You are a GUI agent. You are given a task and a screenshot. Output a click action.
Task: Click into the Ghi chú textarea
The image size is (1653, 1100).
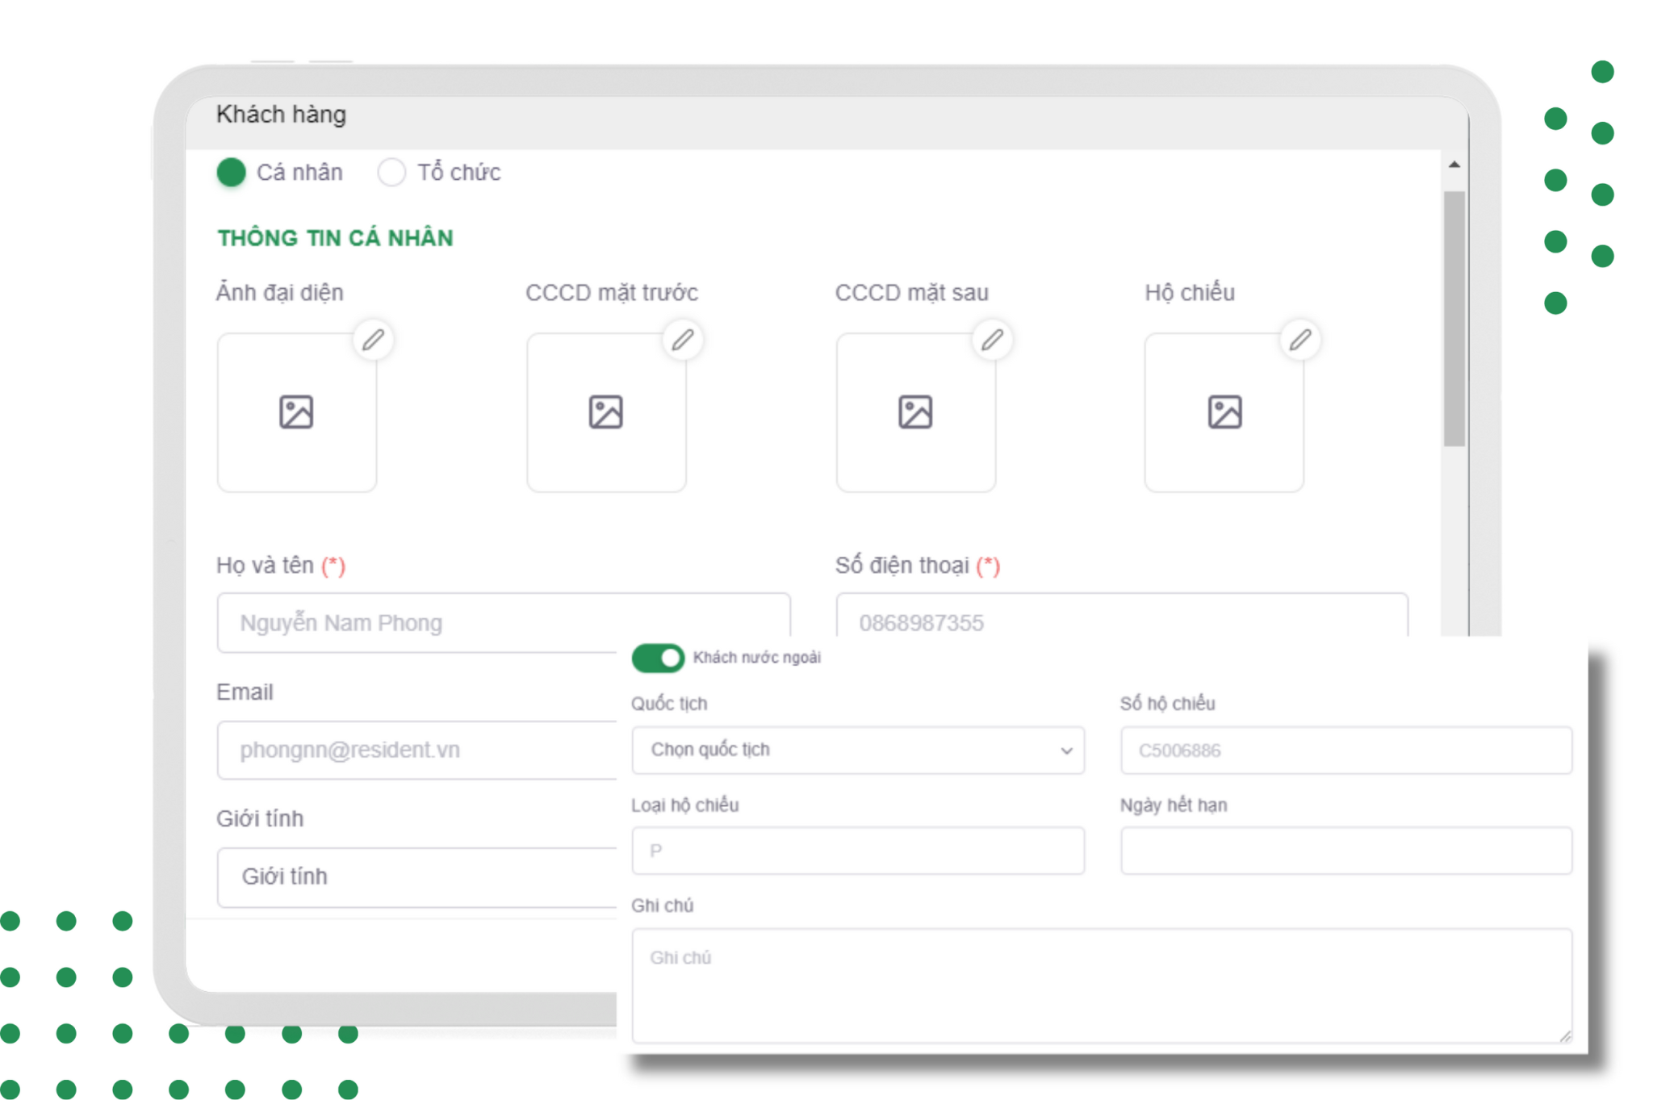1102,985
